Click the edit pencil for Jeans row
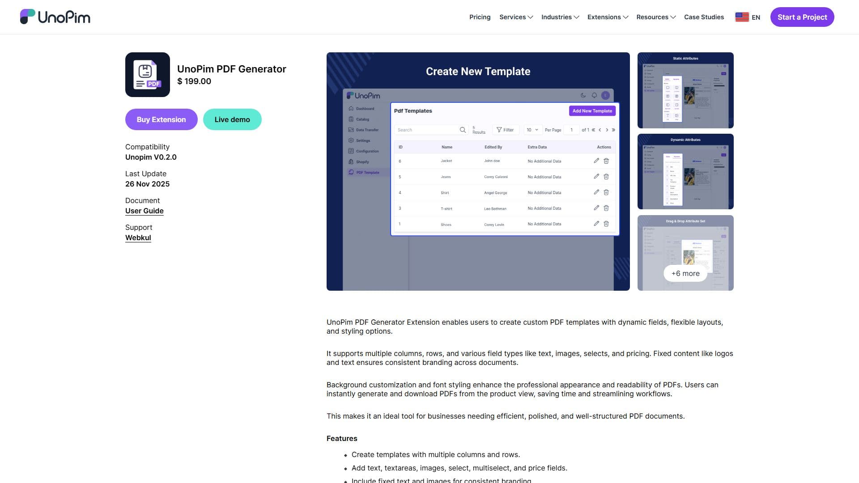Screen dimensions: 859x483 point(596,176)
